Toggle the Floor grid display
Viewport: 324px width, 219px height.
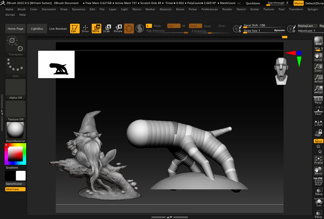coord(318,111)
